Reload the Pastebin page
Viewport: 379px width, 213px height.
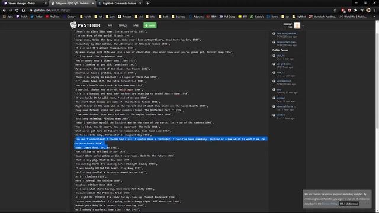[17, 10]
